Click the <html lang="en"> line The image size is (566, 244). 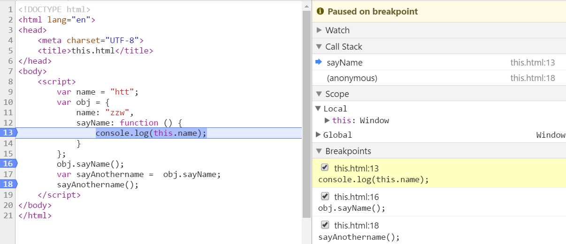click(x=57, y=20)
